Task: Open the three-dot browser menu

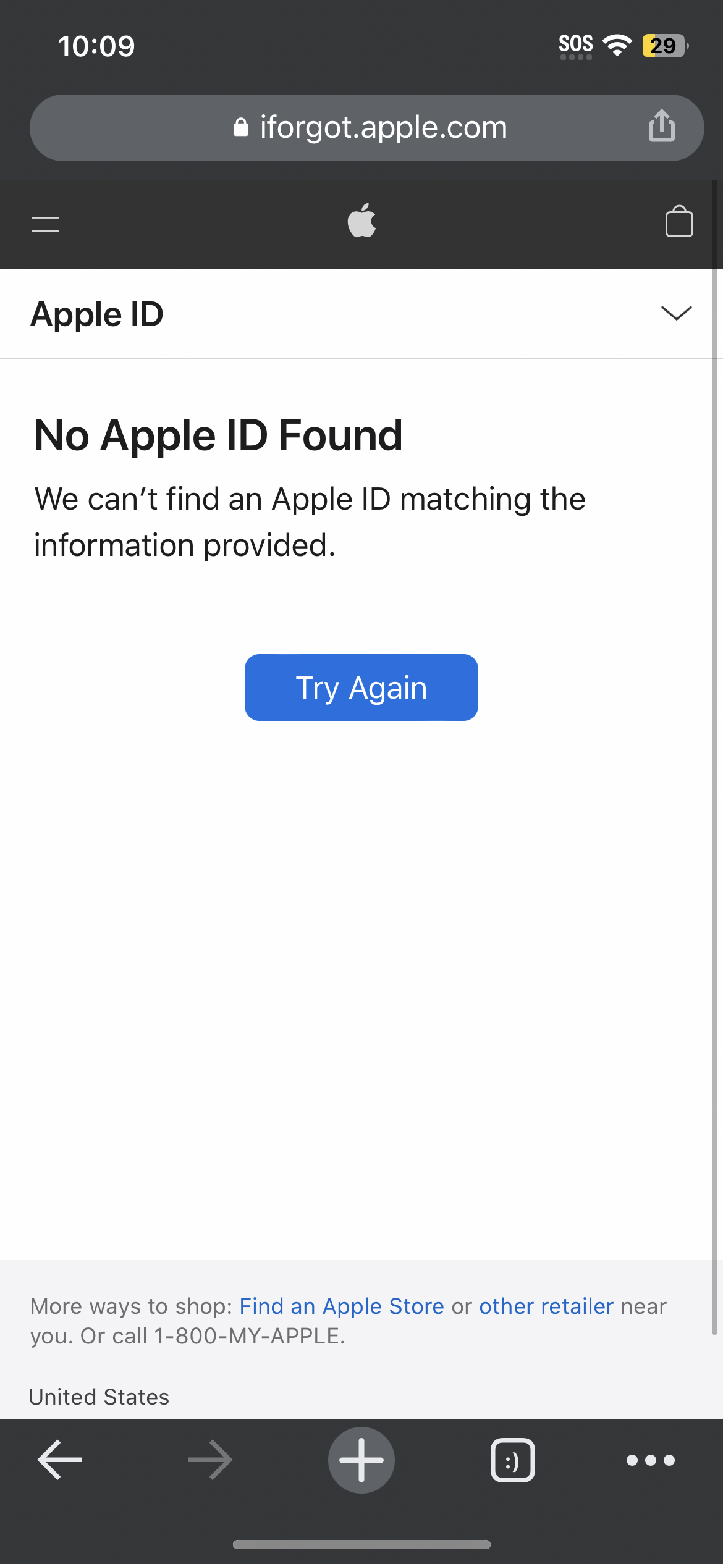Action: pos(650,1460)
